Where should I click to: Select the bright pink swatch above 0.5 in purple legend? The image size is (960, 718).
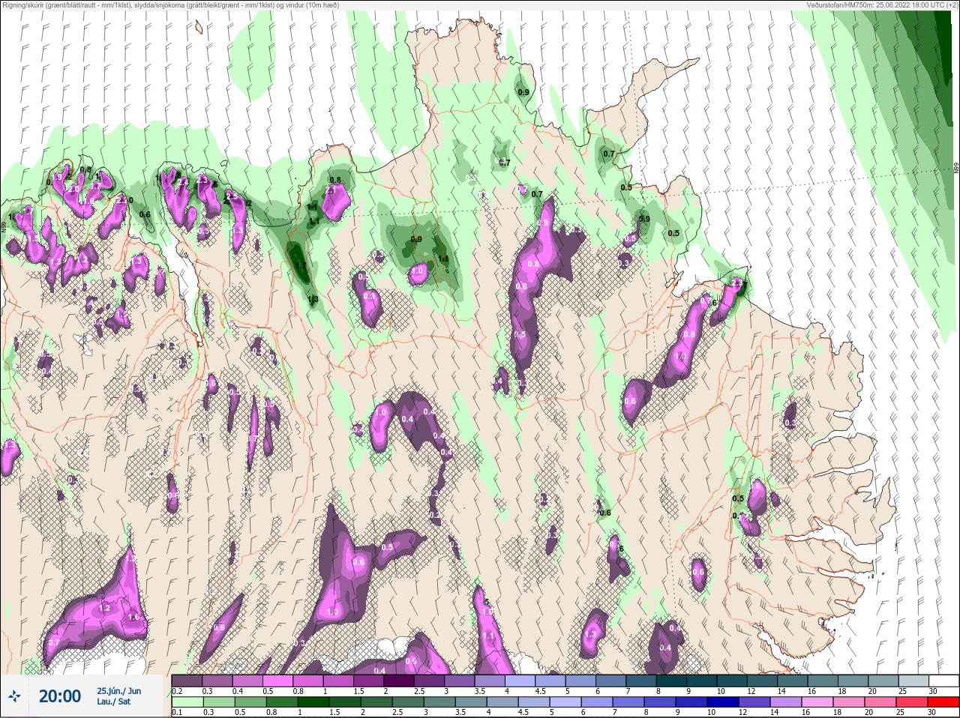click(x=278, y=681)
